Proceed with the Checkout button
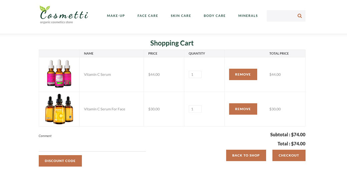The width and height of the screenshot is (347, 172). point(289,155)
